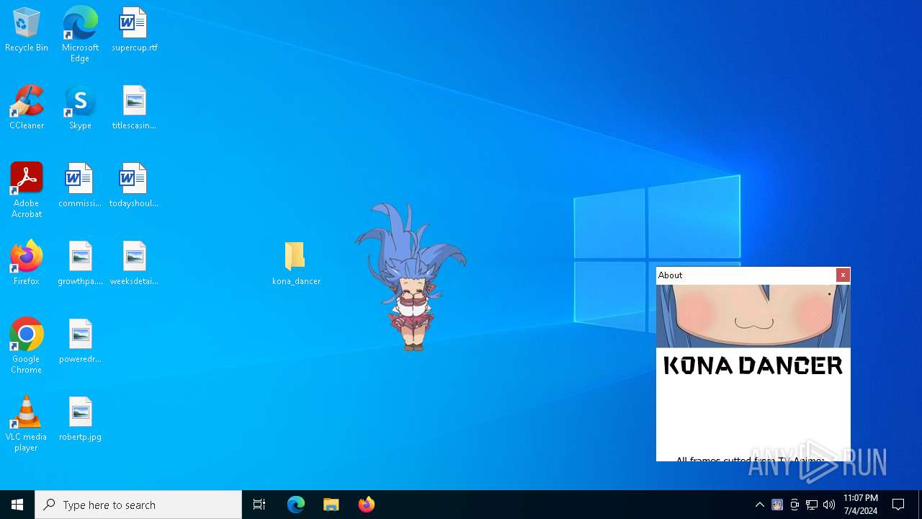The height and width of the screenshot is (519, 922).
Task: Close the About window
Action: pos(843,275)
